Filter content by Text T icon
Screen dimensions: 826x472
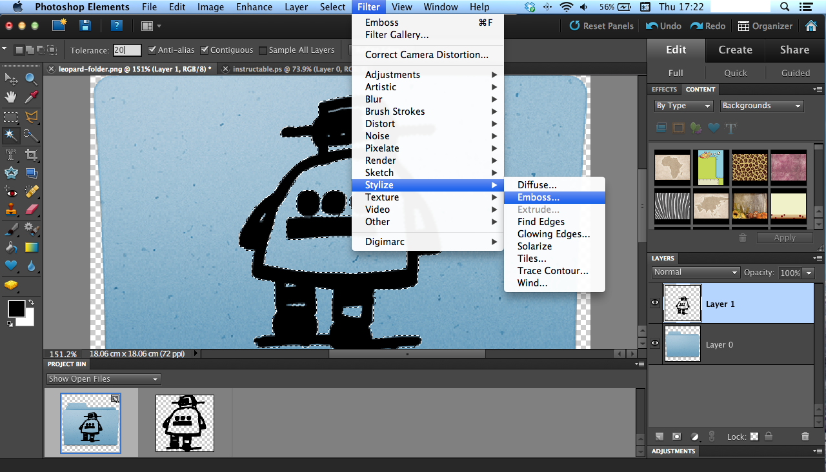pyautogui.click(x=730, y=128)
